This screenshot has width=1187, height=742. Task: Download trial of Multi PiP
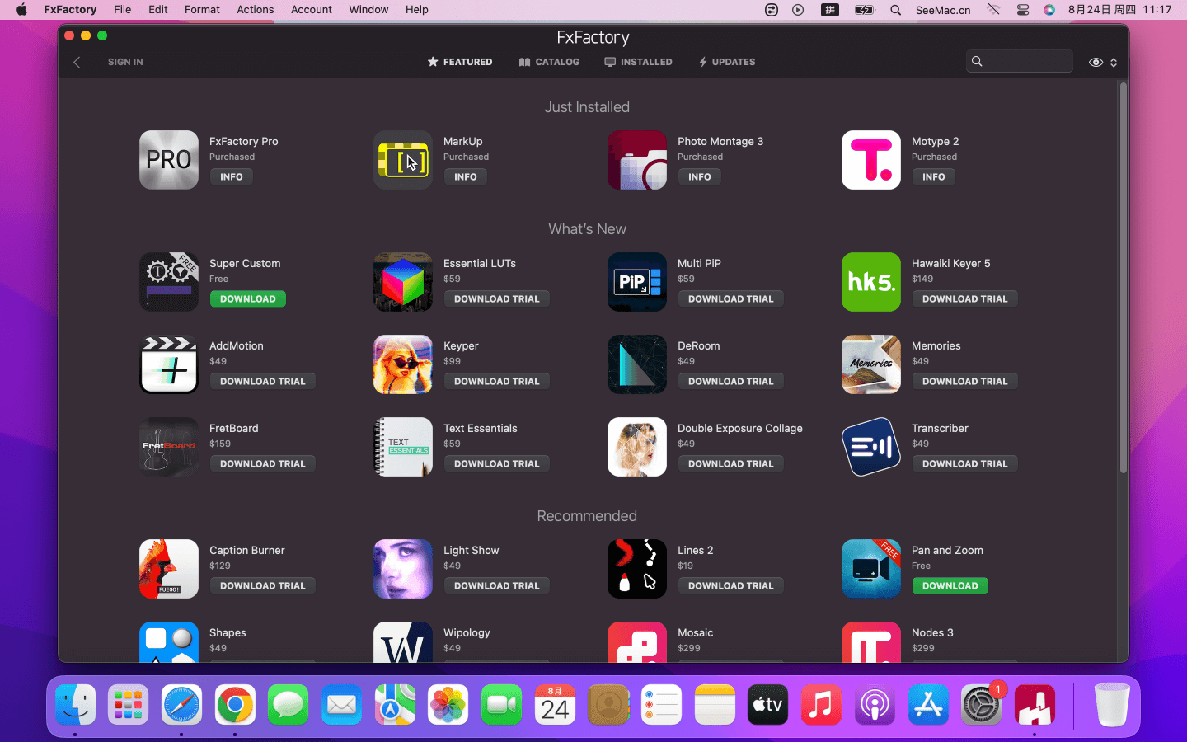[731, 298]
